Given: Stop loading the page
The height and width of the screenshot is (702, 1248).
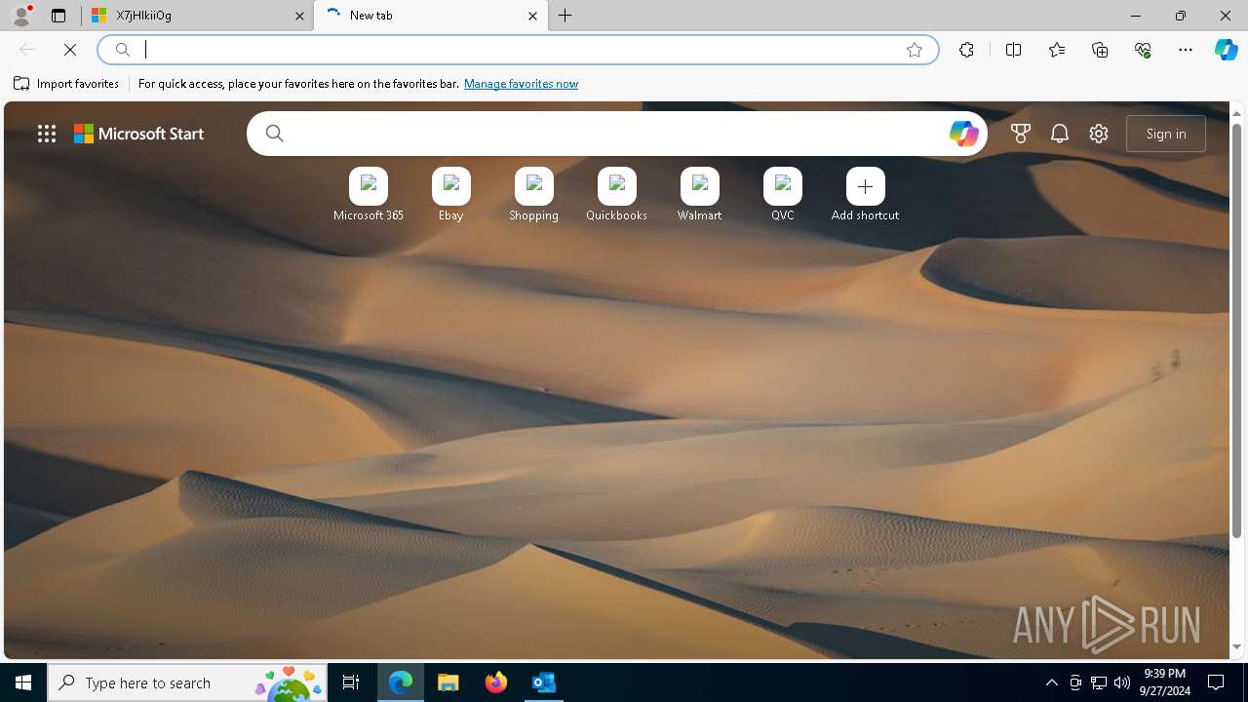Looking at the screenshot, I should click(x=70, y=50).
